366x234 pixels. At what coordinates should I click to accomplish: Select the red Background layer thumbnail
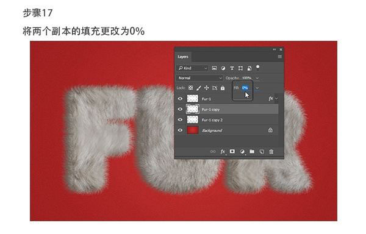click(193, 130)
